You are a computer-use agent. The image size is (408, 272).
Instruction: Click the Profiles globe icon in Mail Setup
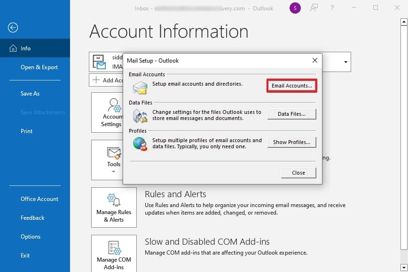click(140, 144)
